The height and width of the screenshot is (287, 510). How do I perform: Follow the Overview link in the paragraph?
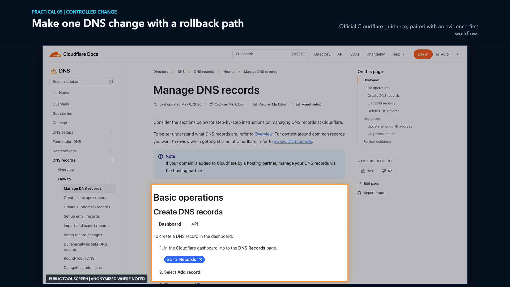pyautogui.click(x=263, y=134)
